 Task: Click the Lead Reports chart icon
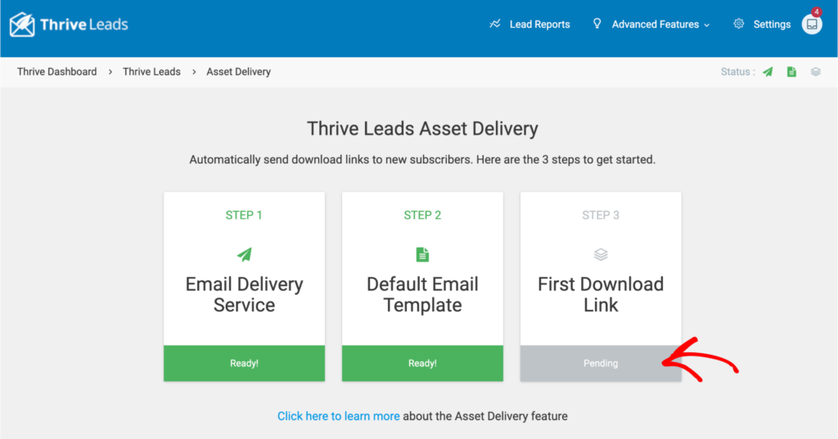coord(495,25)
